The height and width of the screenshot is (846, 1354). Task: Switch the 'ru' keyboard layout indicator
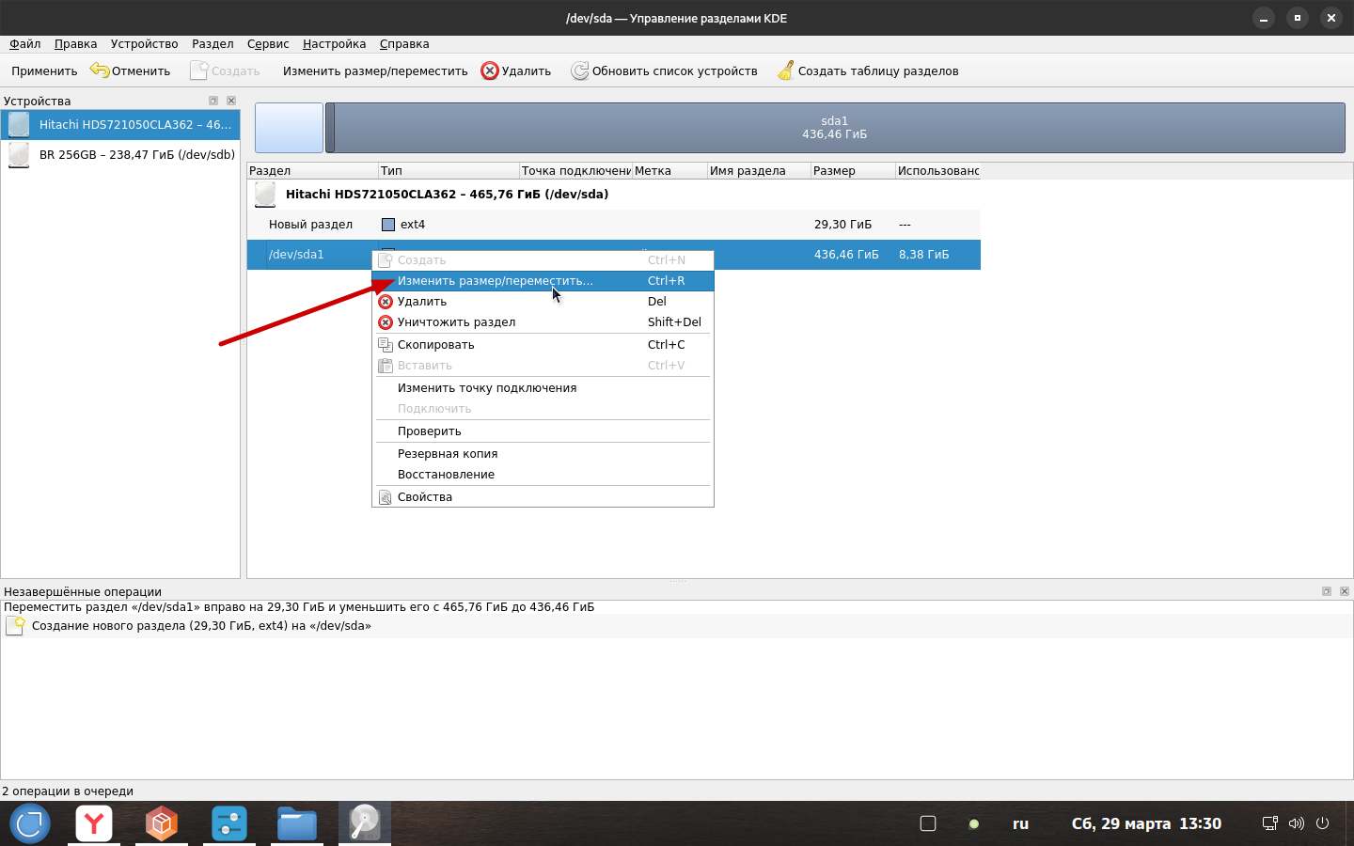[1020, 823]
